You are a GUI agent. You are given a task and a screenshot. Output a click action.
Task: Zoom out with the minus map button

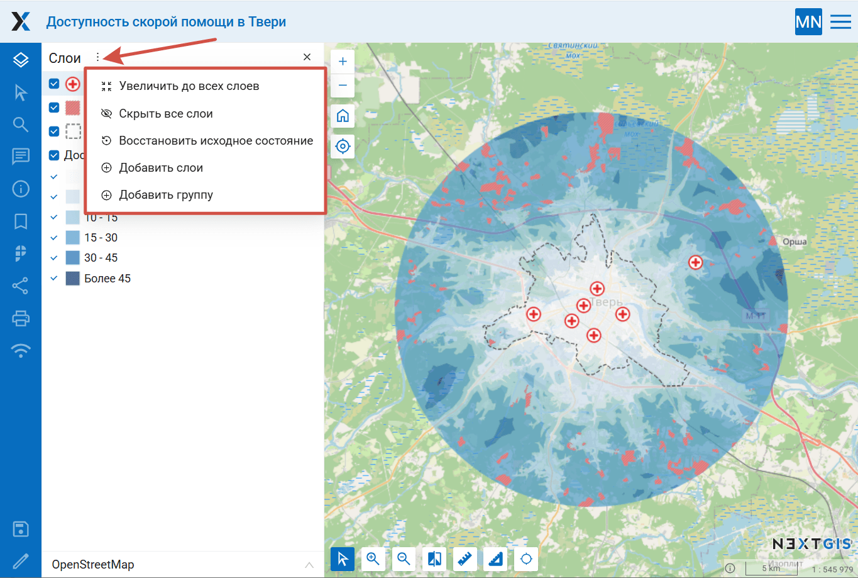point(343,85)
